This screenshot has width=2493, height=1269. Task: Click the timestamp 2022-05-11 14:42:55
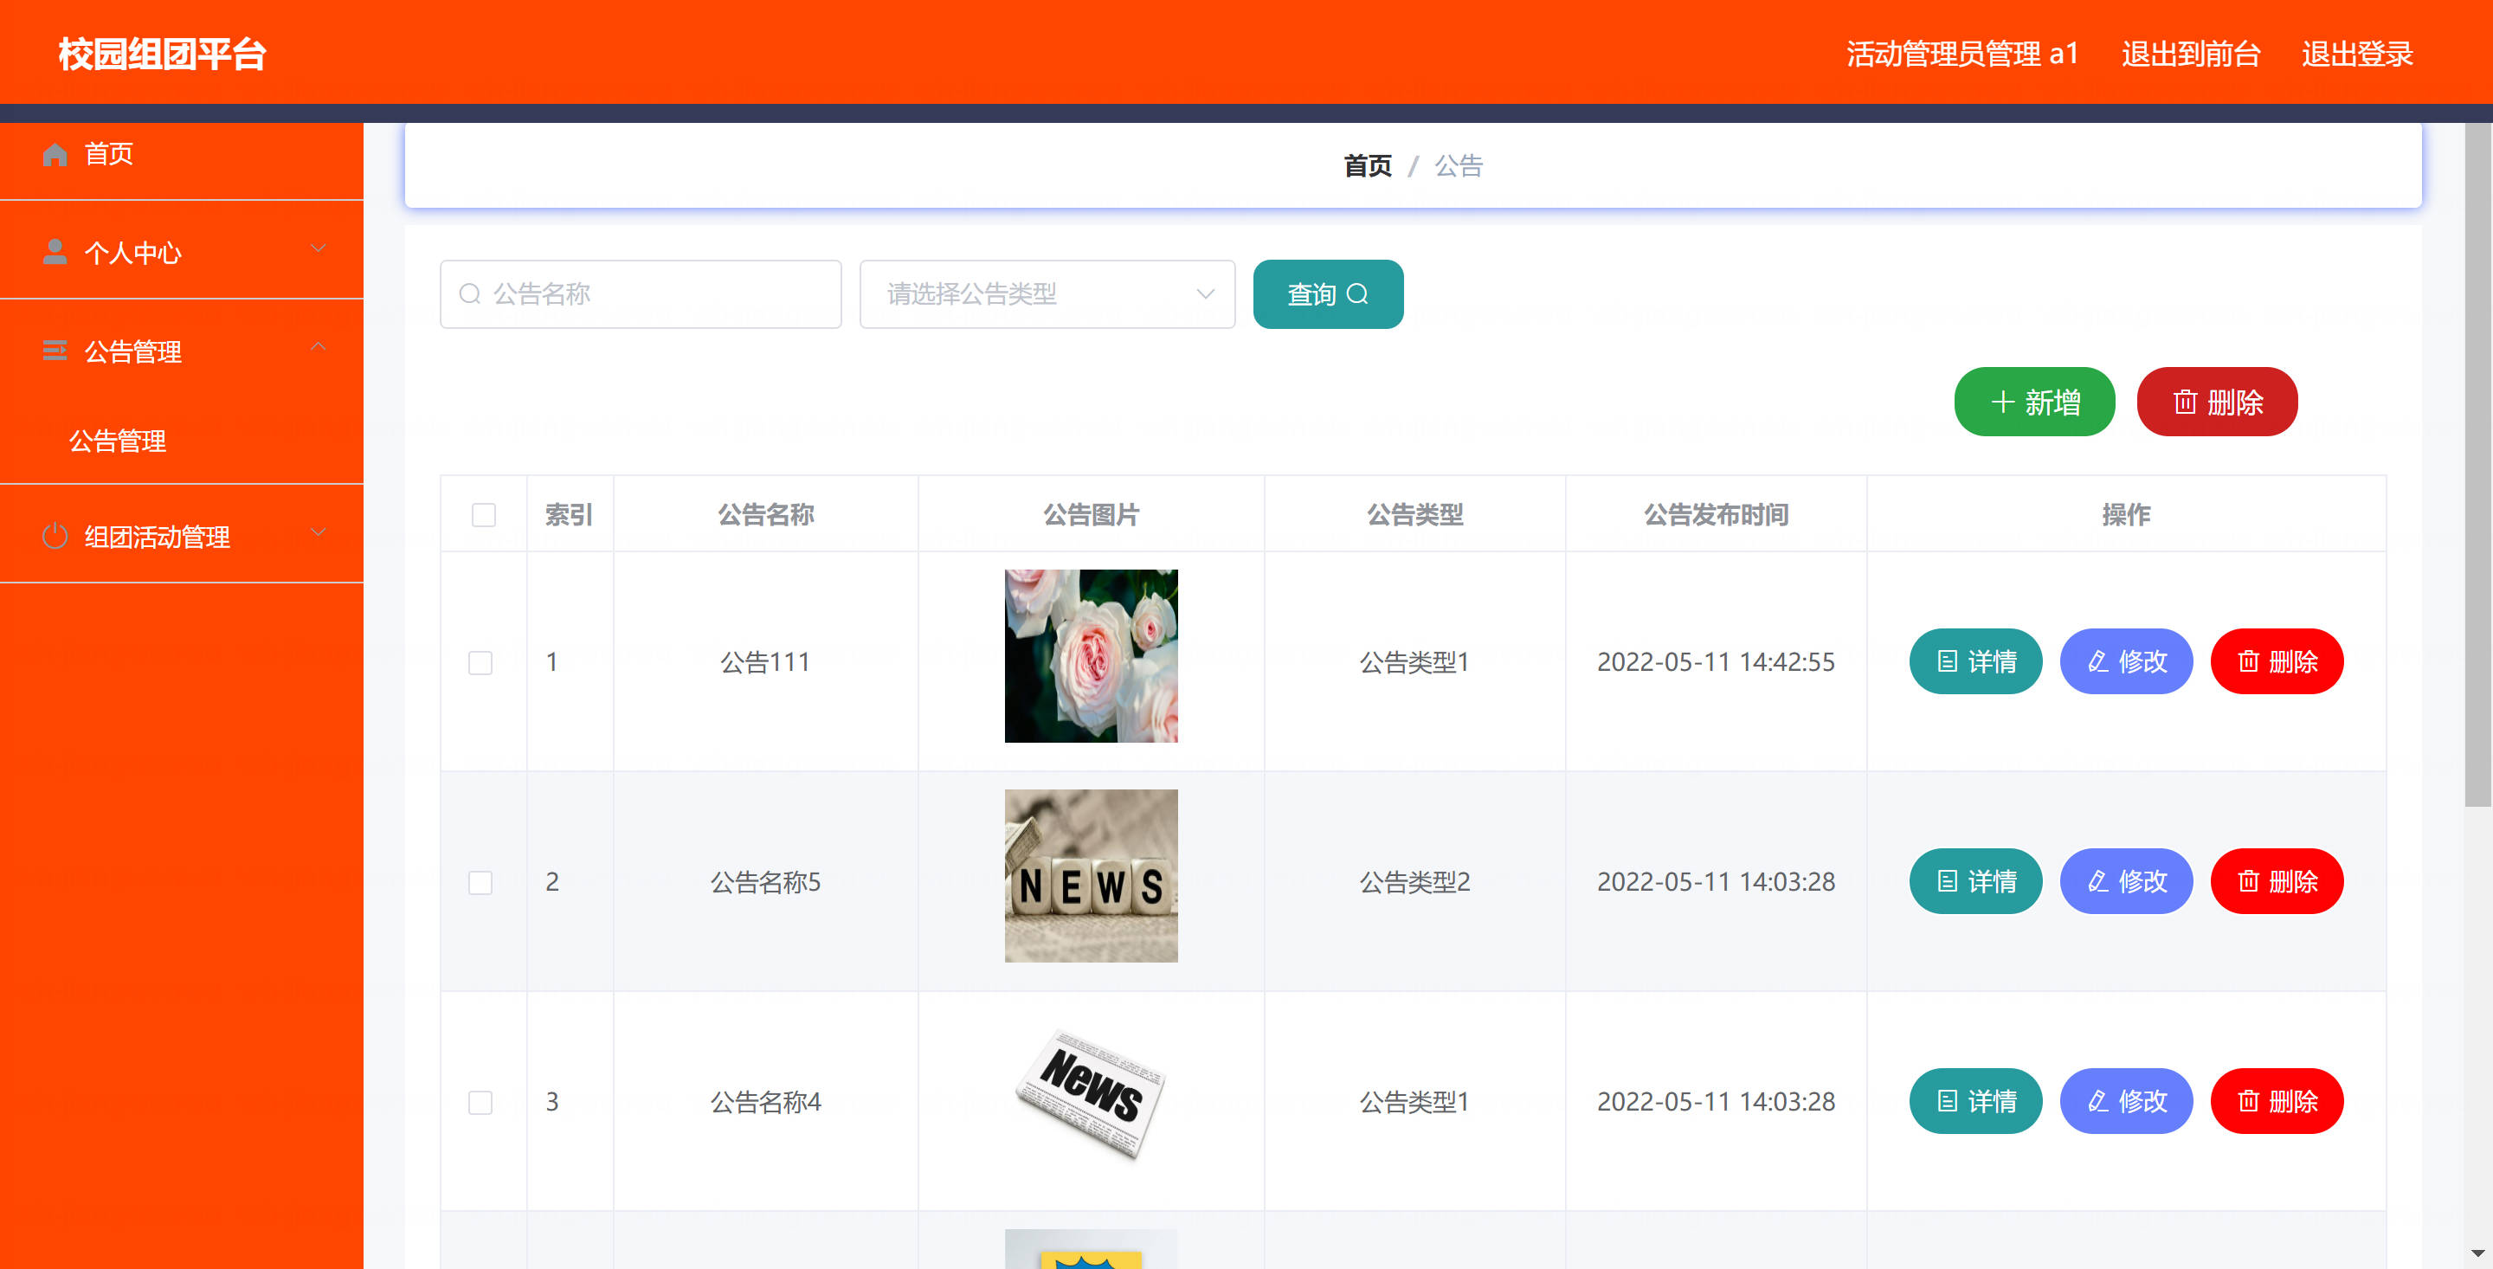pos(1716,662)
